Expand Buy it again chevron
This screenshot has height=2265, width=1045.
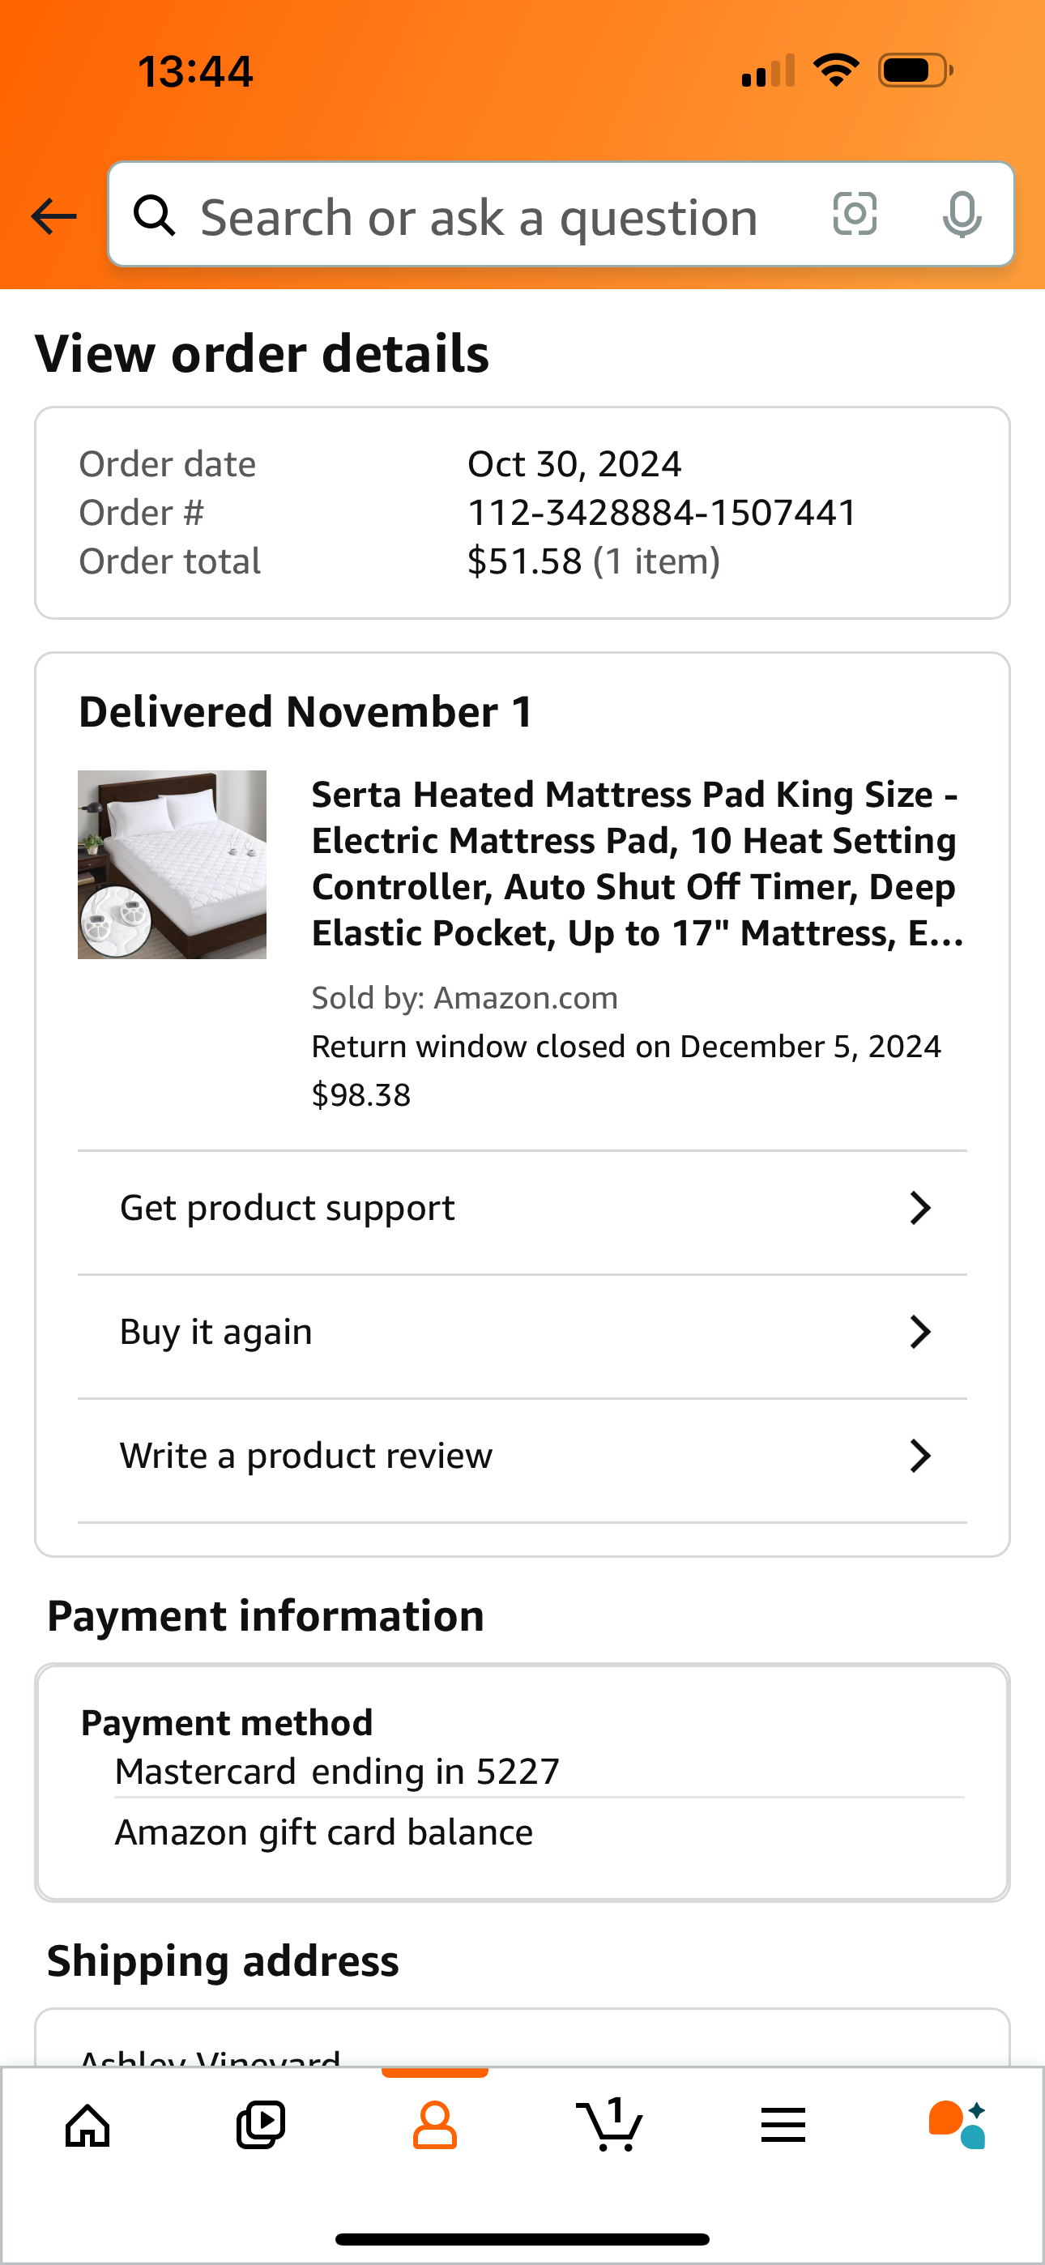coord(920,1332)
